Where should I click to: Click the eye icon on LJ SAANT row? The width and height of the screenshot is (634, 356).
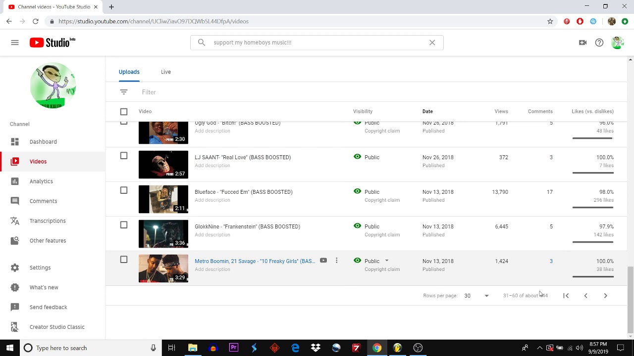pos(357,157)
